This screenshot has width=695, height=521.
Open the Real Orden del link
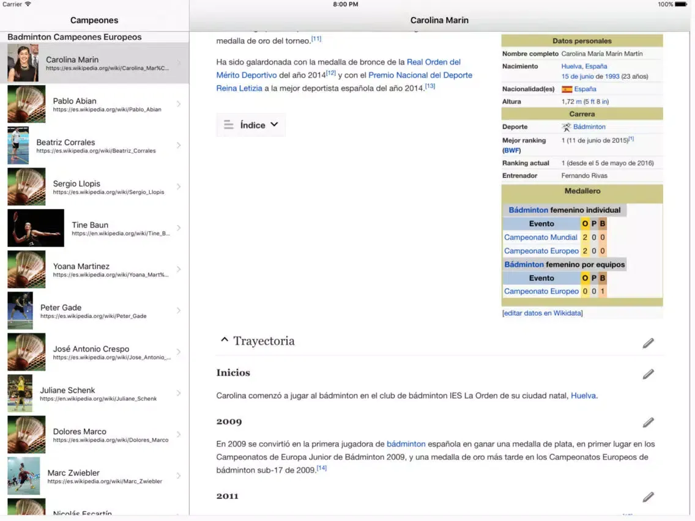click(434, 62)
